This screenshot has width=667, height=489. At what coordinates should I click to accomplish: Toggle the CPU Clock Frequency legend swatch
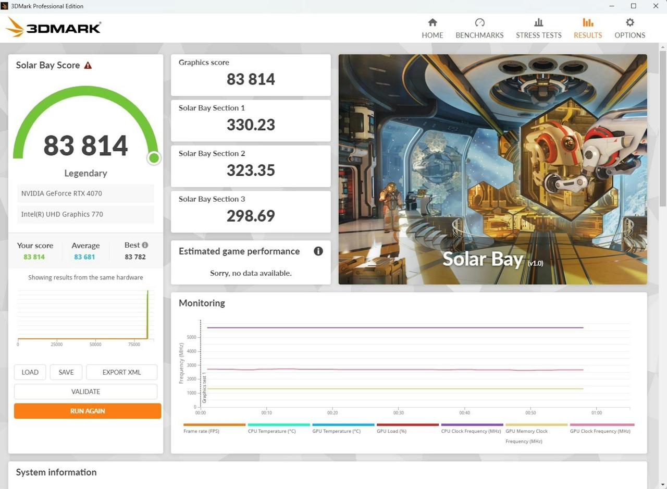click(472, 425)
